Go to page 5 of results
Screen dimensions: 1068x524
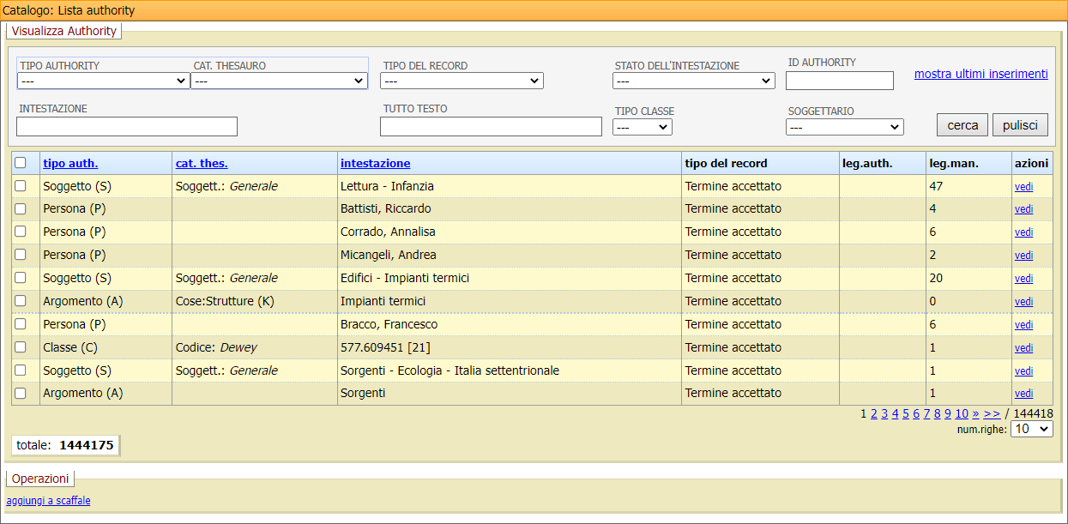pyautogui.click(x=906, y=413)
